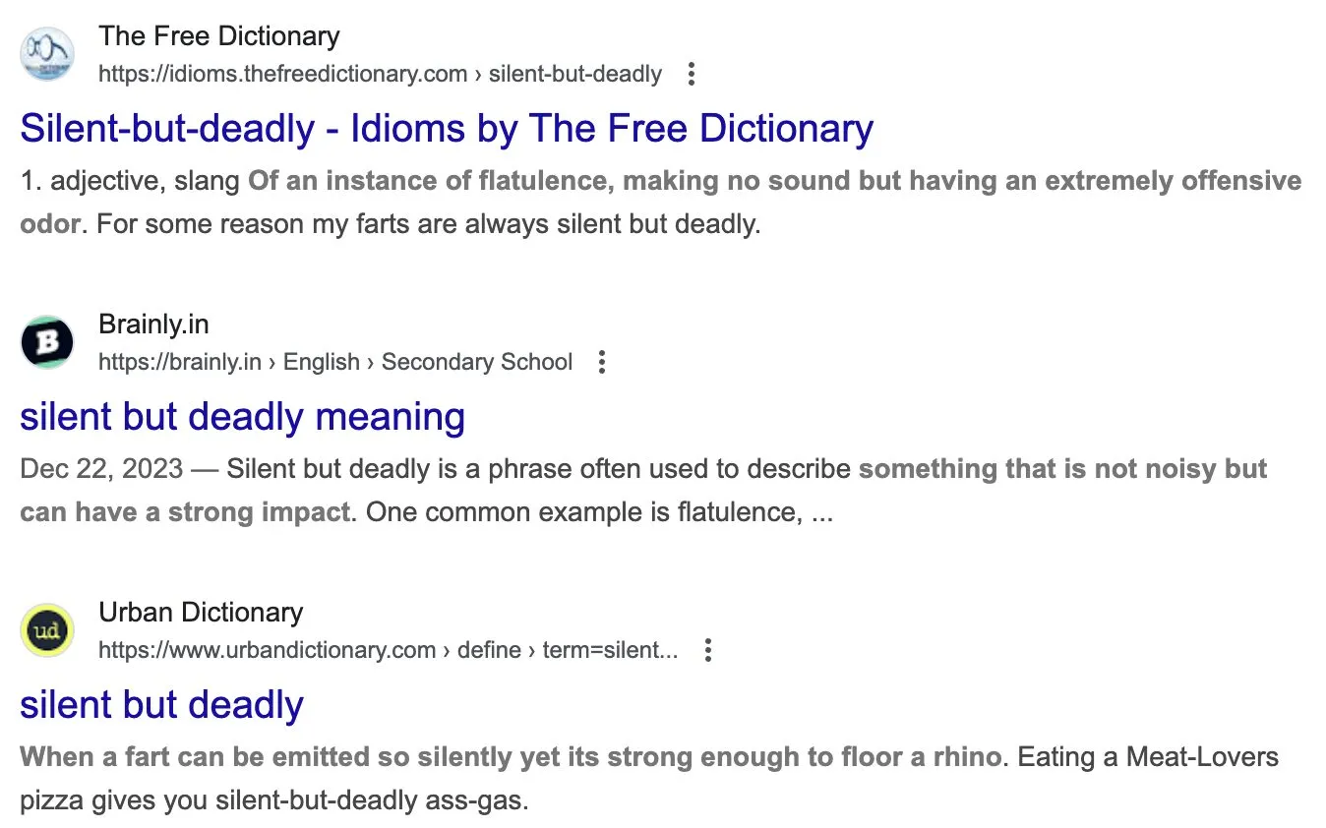The width and height of the screenshot is (1326, 828).
Task: Click The Free Dictionary favicon
Action: tap(47, 55)
